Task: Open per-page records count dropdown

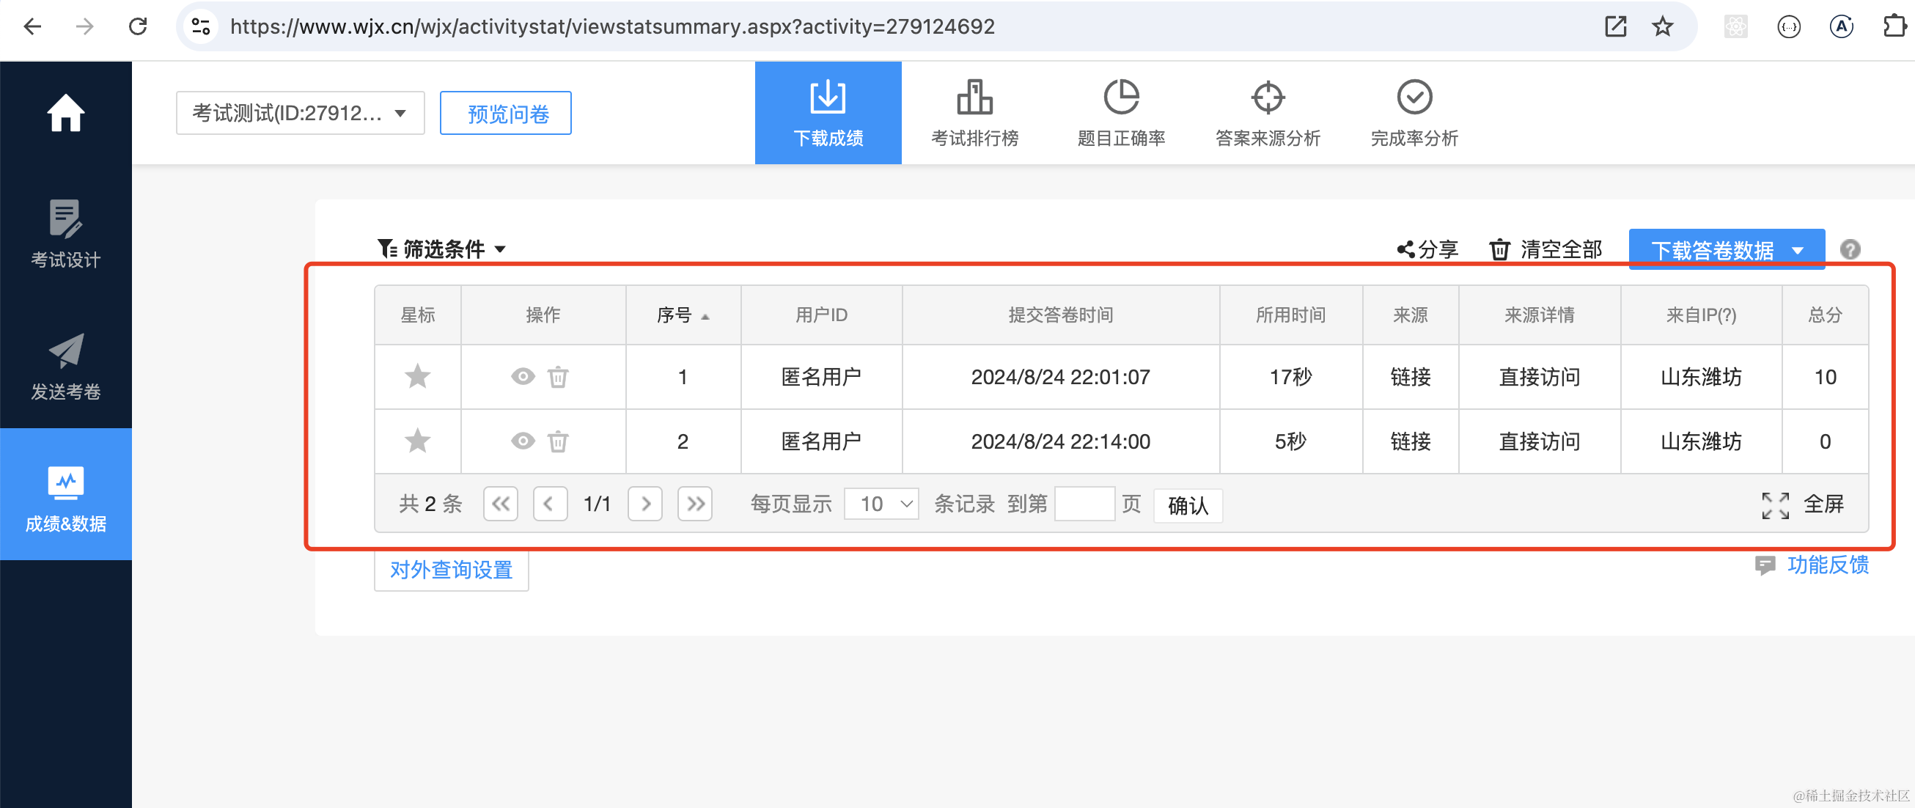Action: pos(882,504)
